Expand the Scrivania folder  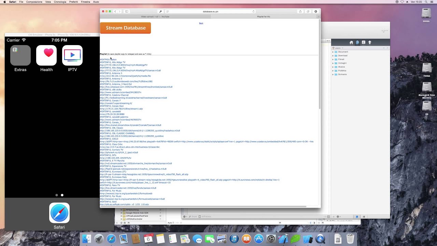[333, 74]
